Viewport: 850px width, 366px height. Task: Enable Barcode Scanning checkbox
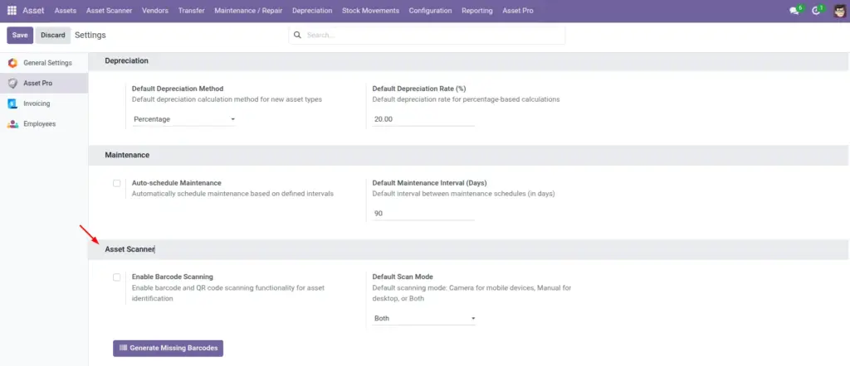point(116,277)
